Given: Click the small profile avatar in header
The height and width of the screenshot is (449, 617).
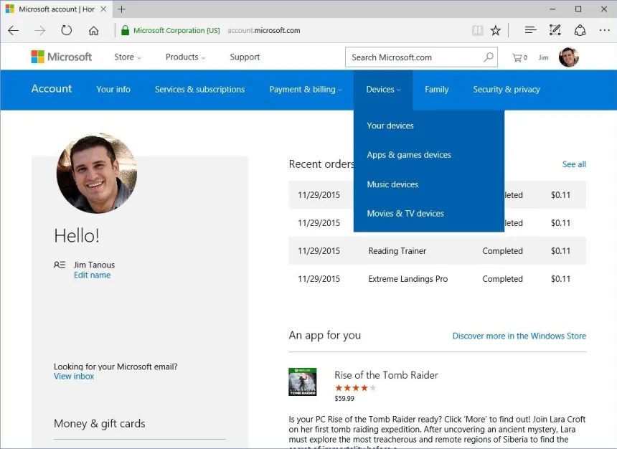Looking at the screenshot, I should tap(569, 57).
